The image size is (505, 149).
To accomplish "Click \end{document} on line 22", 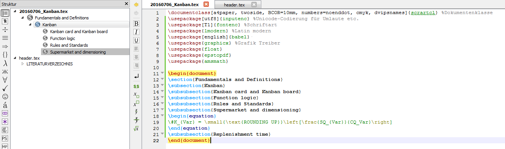I will pos(189,140).
